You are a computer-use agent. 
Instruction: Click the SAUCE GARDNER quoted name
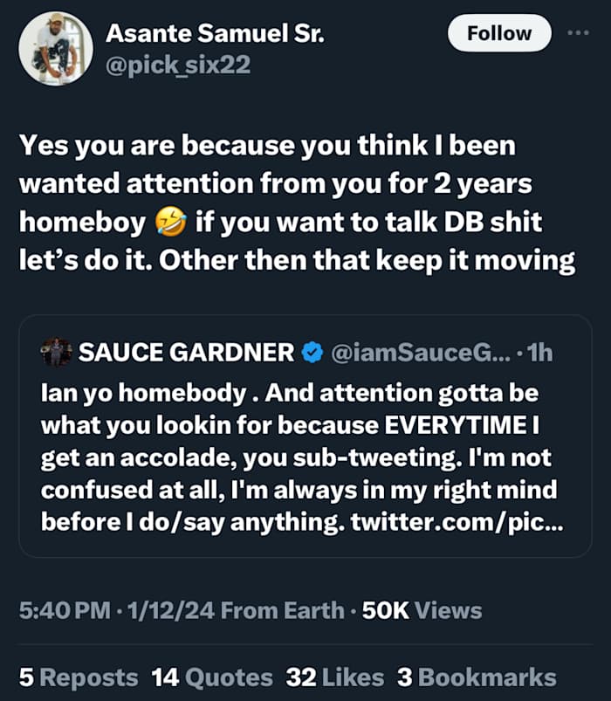coord(186,353)
